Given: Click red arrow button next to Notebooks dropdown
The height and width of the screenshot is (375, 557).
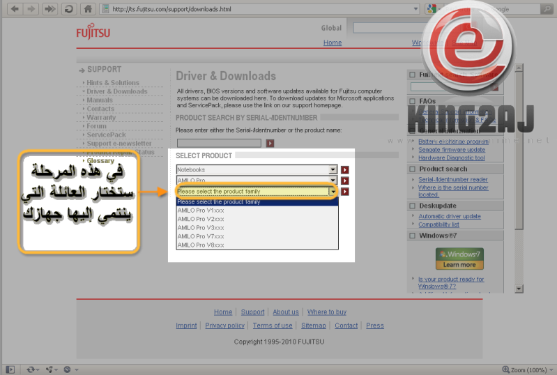Looking at the screenshot, I should click(x=344, y=169).
